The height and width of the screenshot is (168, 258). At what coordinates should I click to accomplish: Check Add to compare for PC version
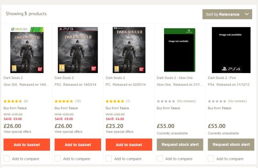point(109,159)
